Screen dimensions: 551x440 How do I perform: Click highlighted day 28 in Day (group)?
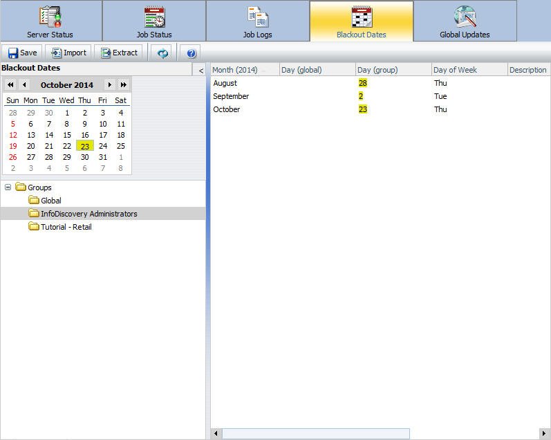(363, 83)
